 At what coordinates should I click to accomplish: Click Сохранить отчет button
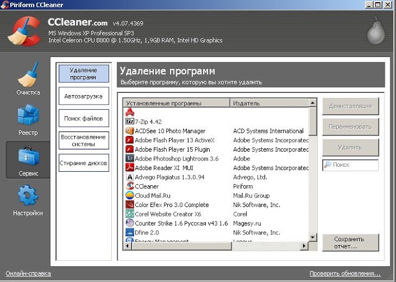coord(351,243)
